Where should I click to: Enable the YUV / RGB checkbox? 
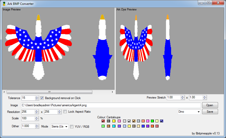click(72, 127)
